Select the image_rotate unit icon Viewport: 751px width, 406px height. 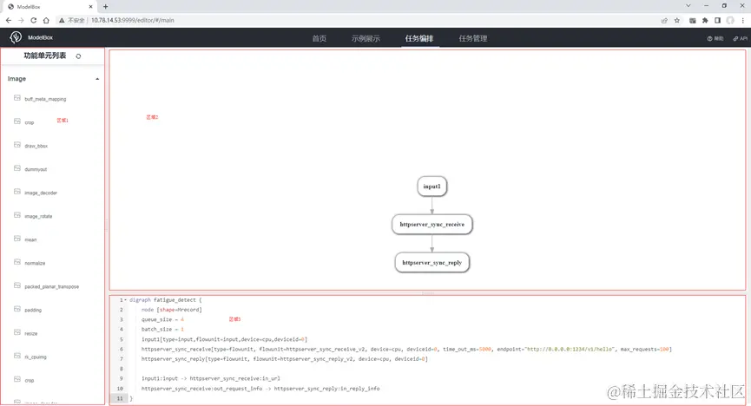coord(17,215)
